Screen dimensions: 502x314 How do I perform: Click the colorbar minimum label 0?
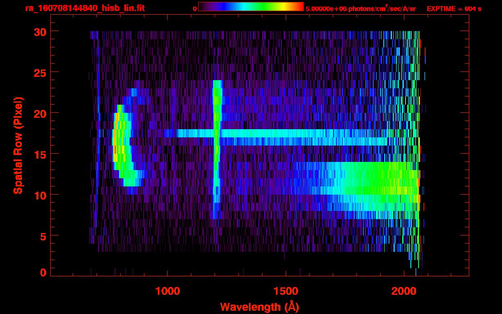pyautogui.click(x=195, y=9)
